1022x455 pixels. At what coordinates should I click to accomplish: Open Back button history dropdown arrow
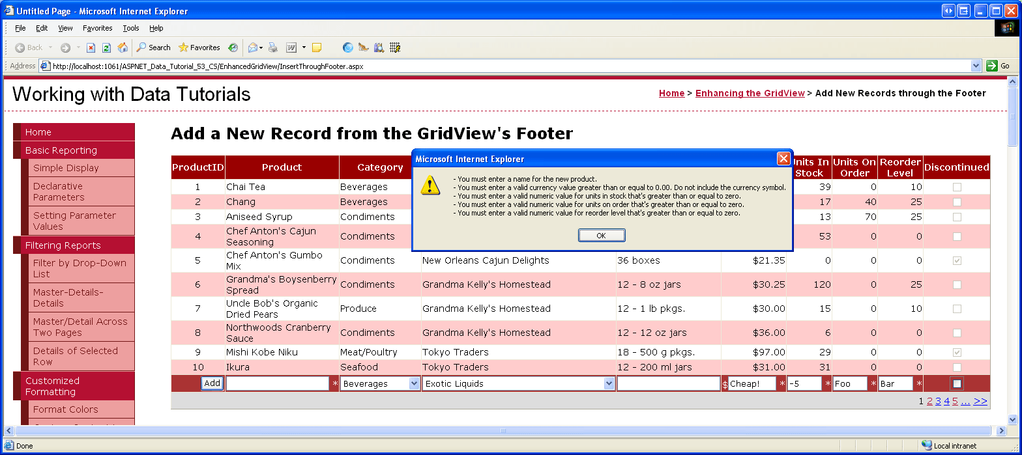[51, 48]
